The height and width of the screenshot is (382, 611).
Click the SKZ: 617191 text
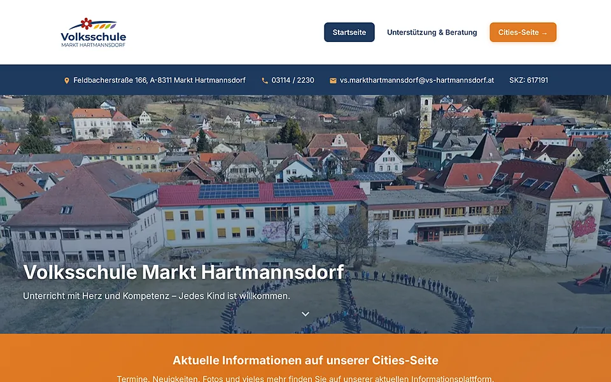point(528,80)
